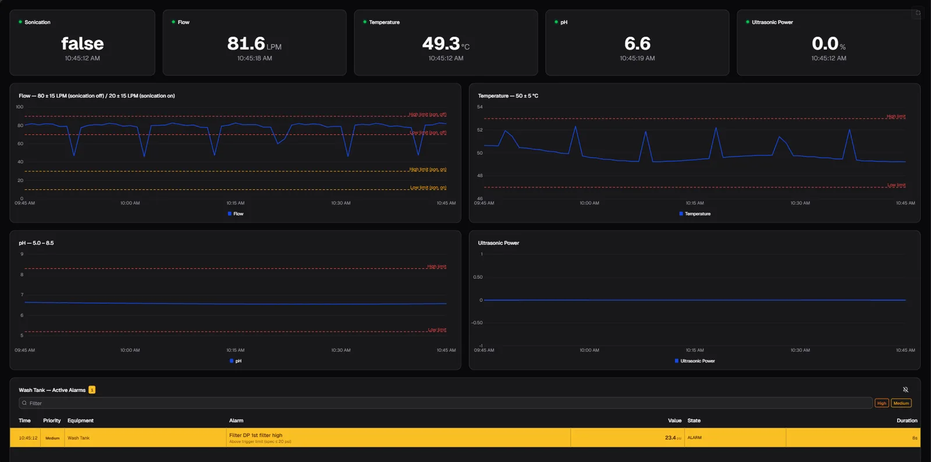
Task: Sort alarms by the Time column header
Action: [24, 421]
